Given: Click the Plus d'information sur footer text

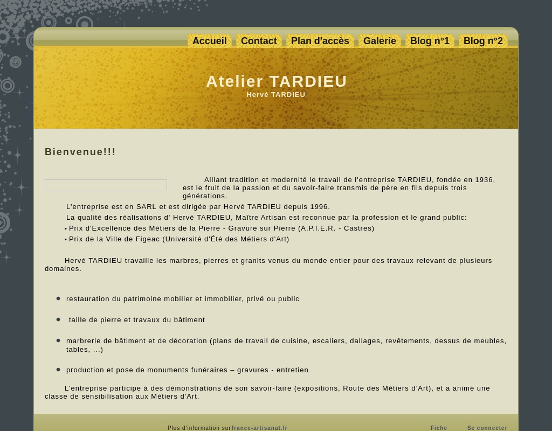Looking at the screenshot, I should pyautogui.click(x=199, y=428).
